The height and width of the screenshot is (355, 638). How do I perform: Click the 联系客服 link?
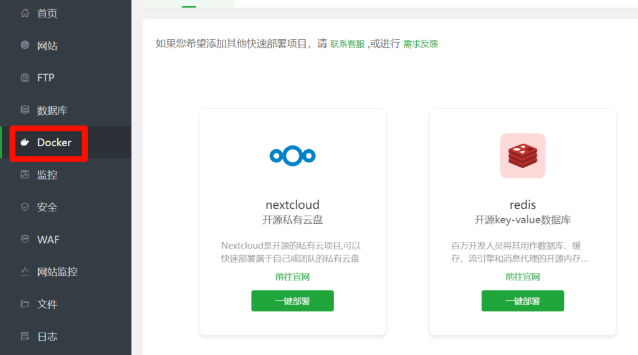(347, 44)
